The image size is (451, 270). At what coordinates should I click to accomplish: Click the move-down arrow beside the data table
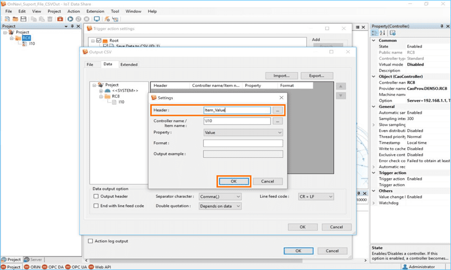click(x=341, y=96)
